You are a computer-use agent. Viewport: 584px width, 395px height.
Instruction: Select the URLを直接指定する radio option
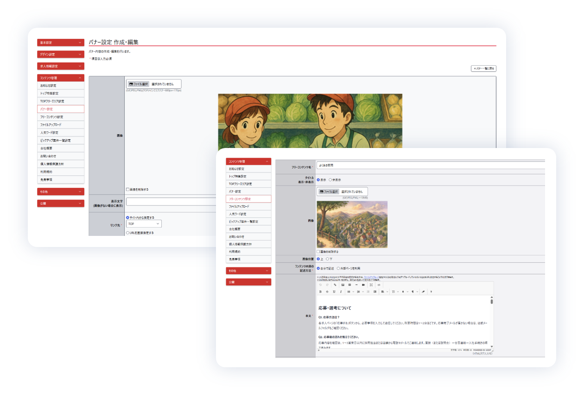(128, 233)
